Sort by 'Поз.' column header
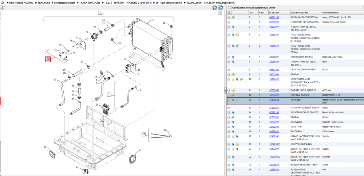Viewport: 364px width, 176px height. click(x=253, y=12)
